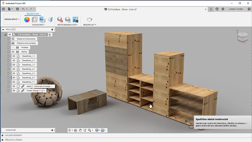The height and width of the screenshot is (142, 252).
Task: Toggle visibility of BaseBody_5:1
Action: [x=14, y=73]
